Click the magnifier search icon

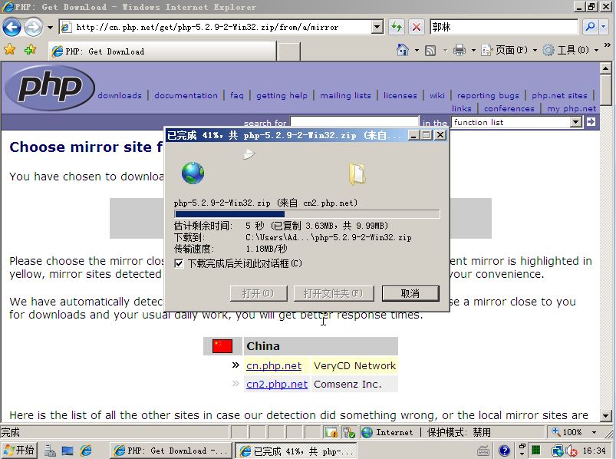click(590, 27)
